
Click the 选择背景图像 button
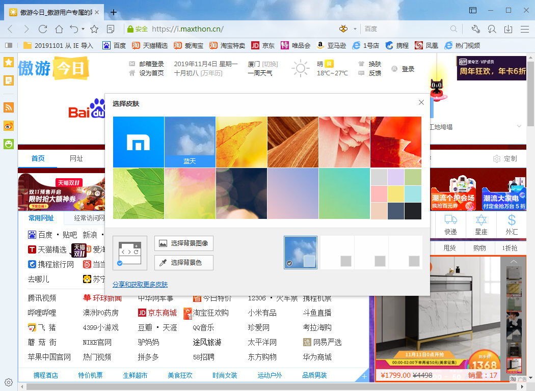tap(183, 243)
